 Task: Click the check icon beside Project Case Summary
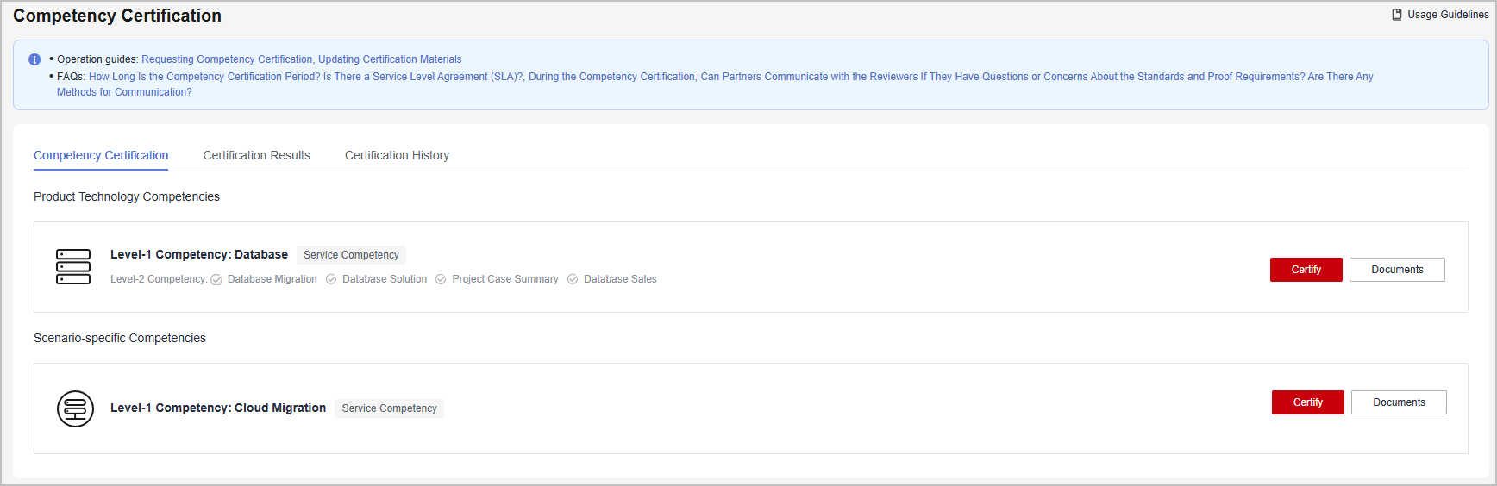[x=441, y=279]
